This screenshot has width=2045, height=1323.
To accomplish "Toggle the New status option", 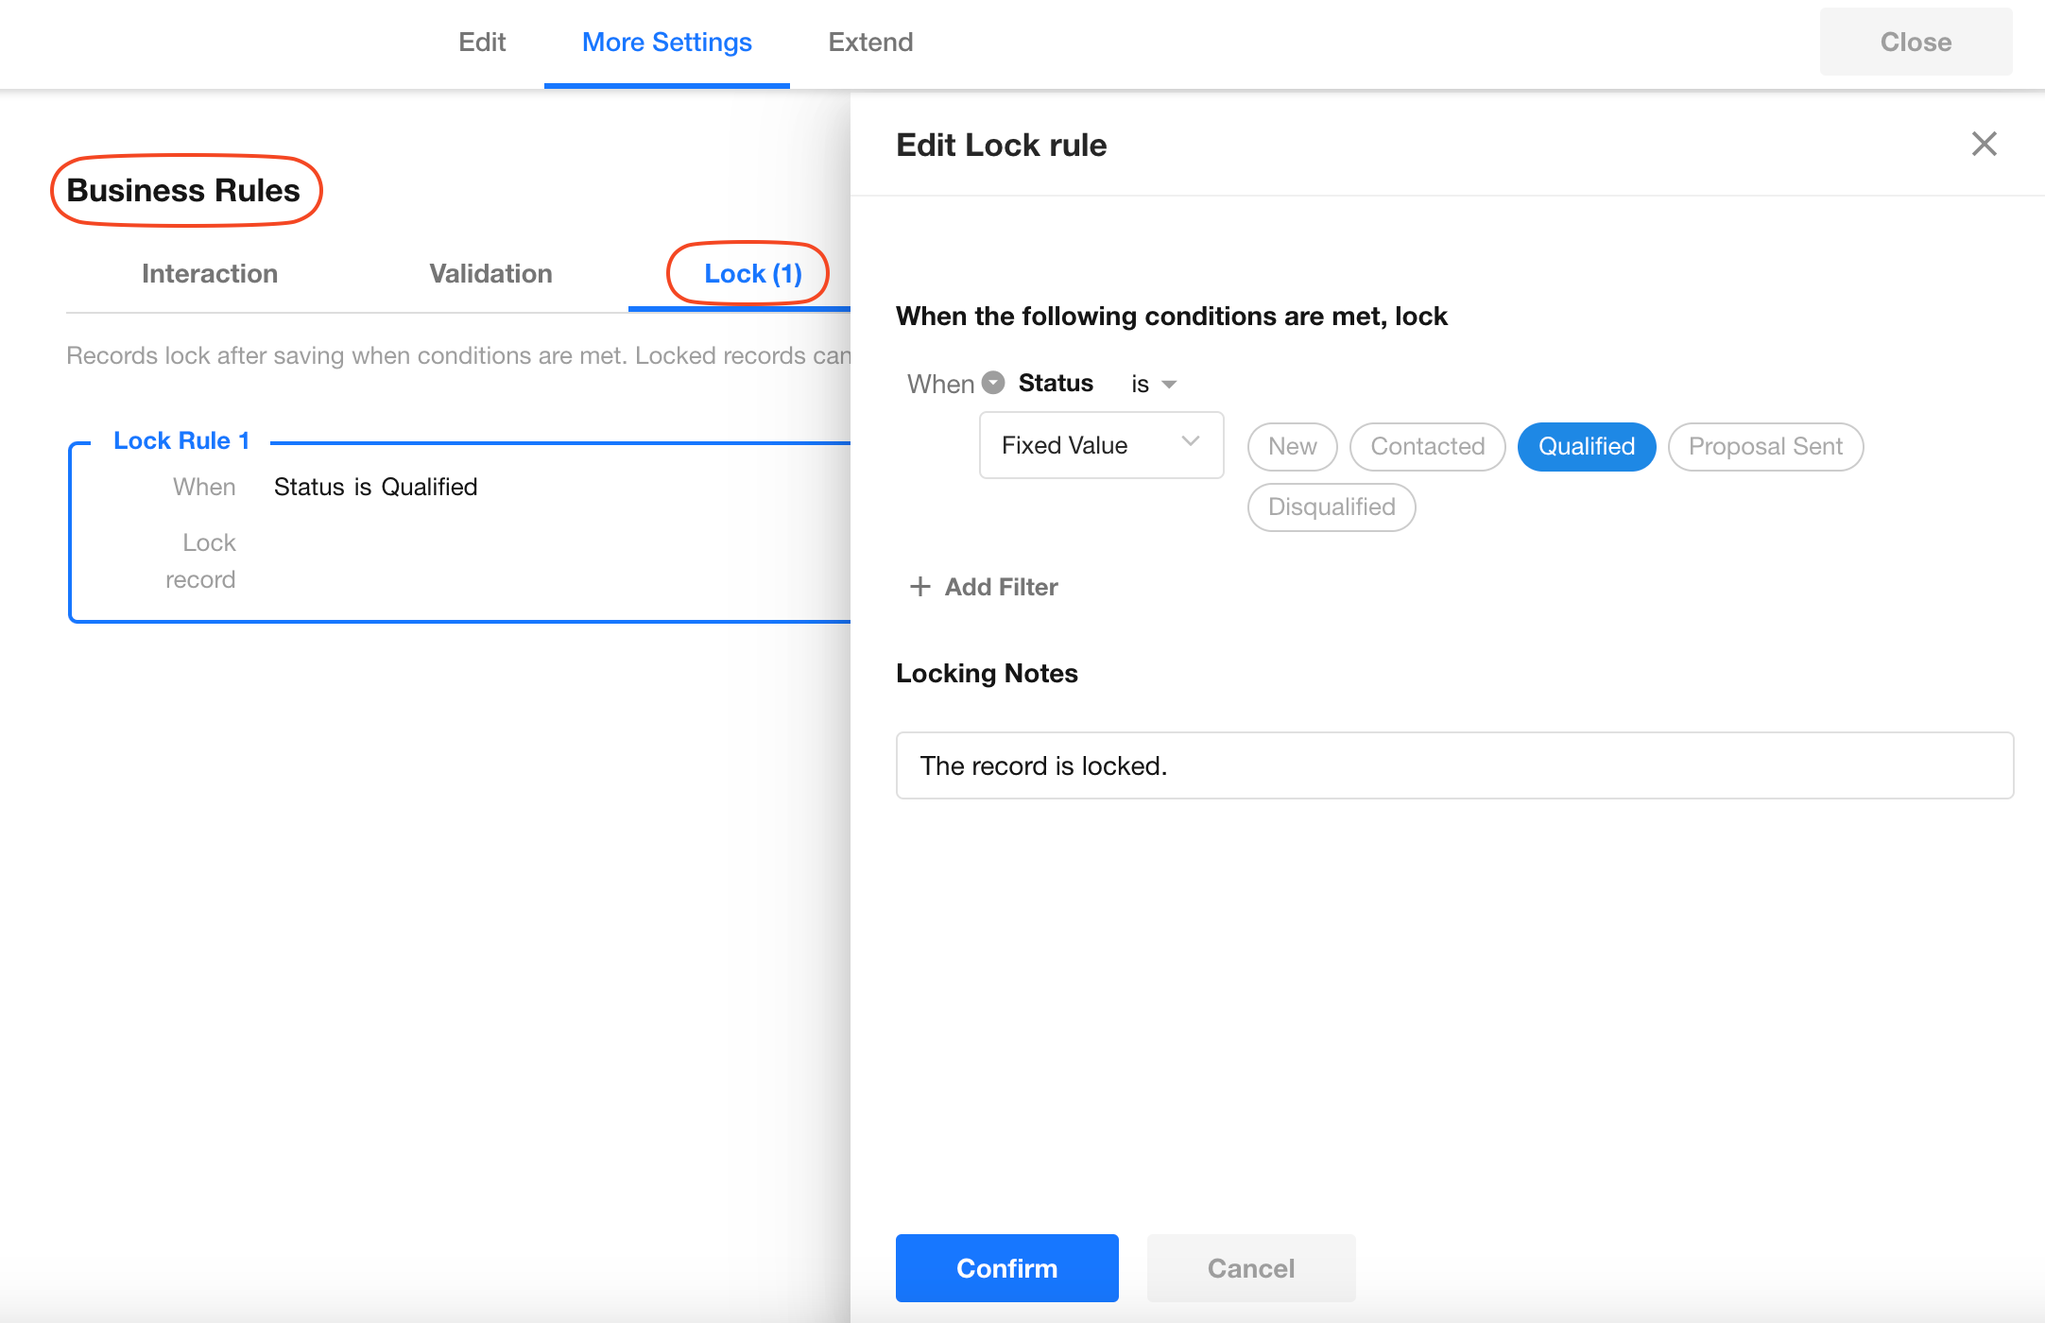I will pyautogui.click(x=1292, y=446).
